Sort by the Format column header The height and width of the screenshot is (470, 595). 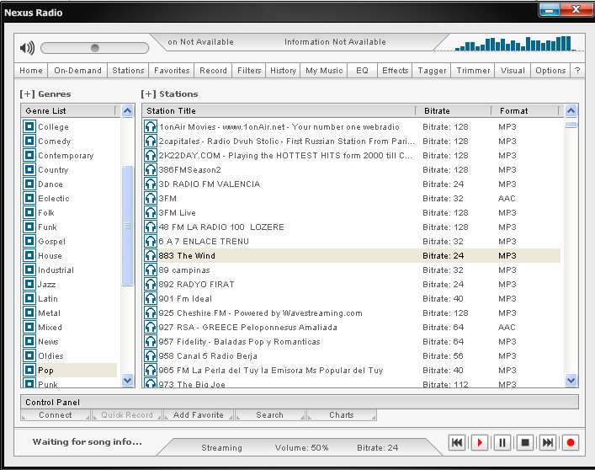click(526, 111)
